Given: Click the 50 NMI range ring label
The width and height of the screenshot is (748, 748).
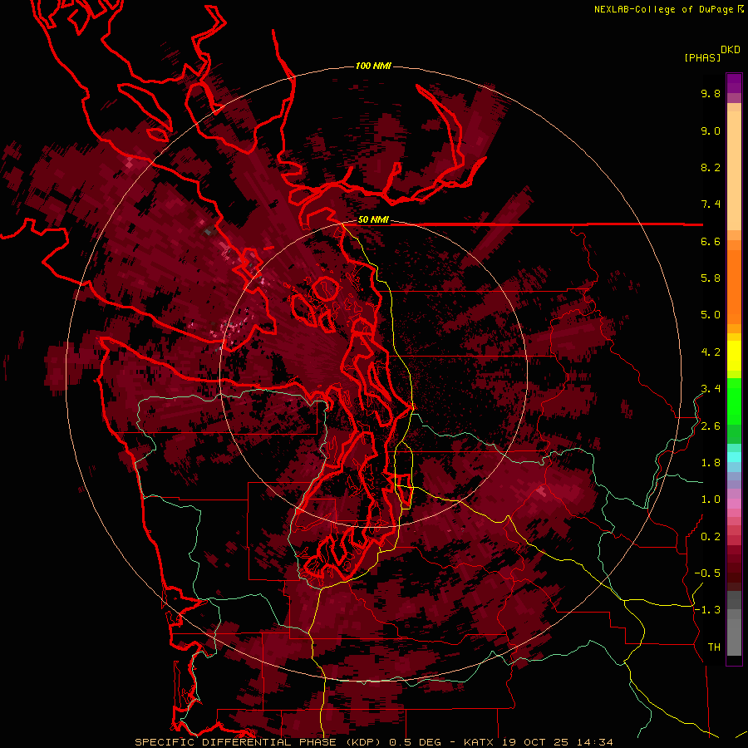Looking at the screenshot, I should point(373,220).
